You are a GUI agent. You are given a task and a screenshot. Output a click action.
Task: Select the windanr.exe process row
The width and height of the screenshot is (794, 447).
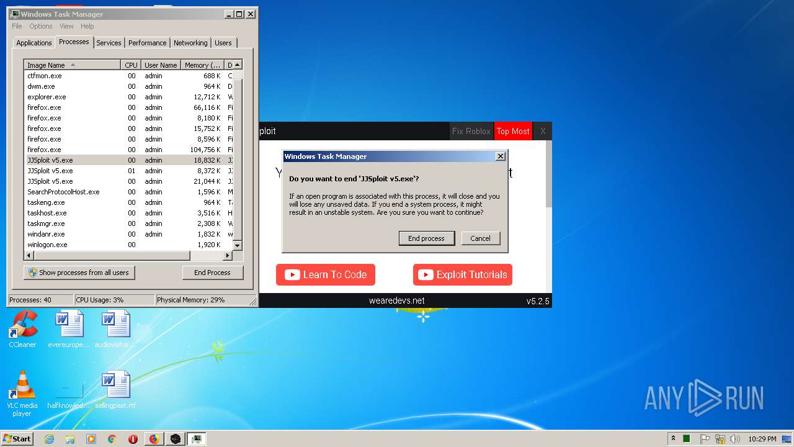point(128,234)
